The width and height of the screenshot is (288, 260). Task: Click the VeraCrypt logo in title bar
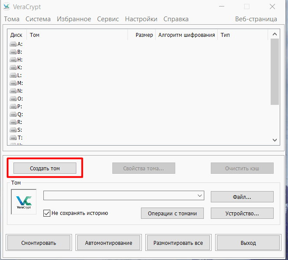(x=7, y=6)
